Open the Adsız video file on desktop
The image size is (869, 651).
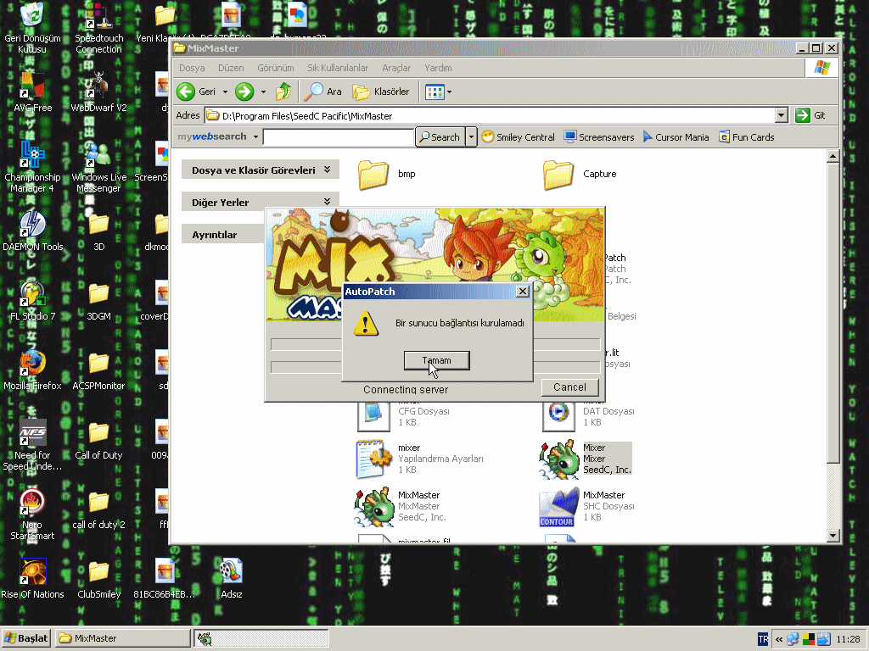231,578
